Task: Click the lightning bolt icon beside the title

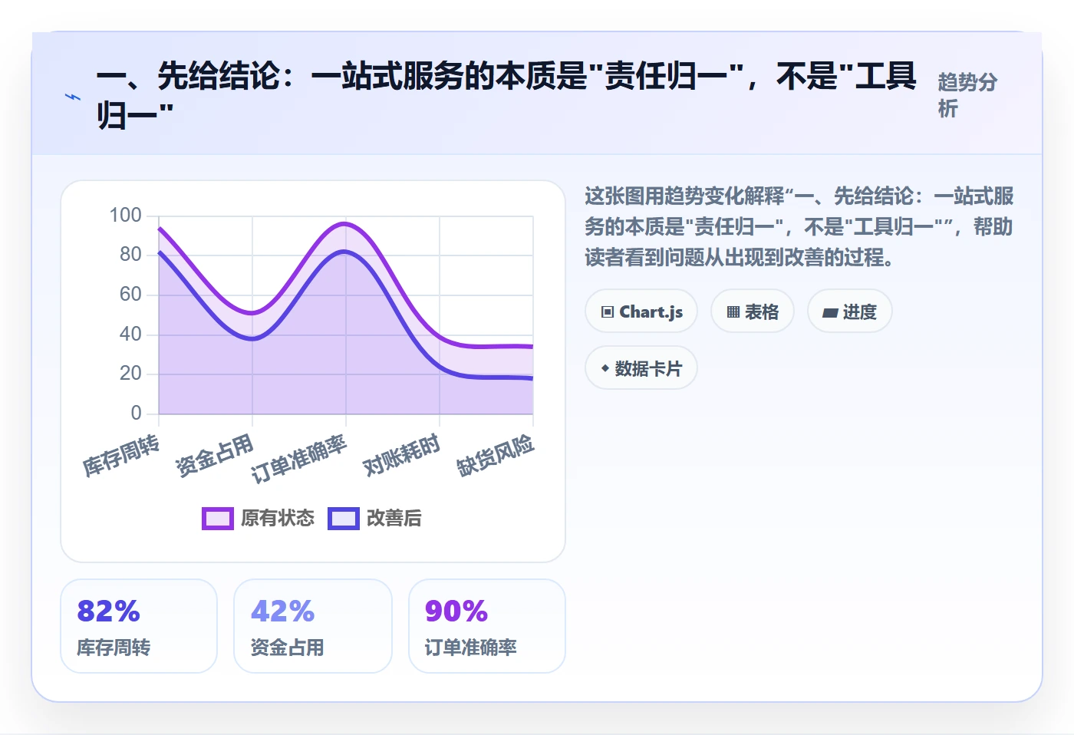Action: [73, 97]
